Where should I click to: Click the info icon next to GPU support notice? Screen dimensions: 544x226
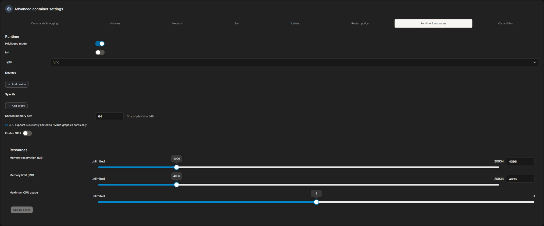(6, 125)
